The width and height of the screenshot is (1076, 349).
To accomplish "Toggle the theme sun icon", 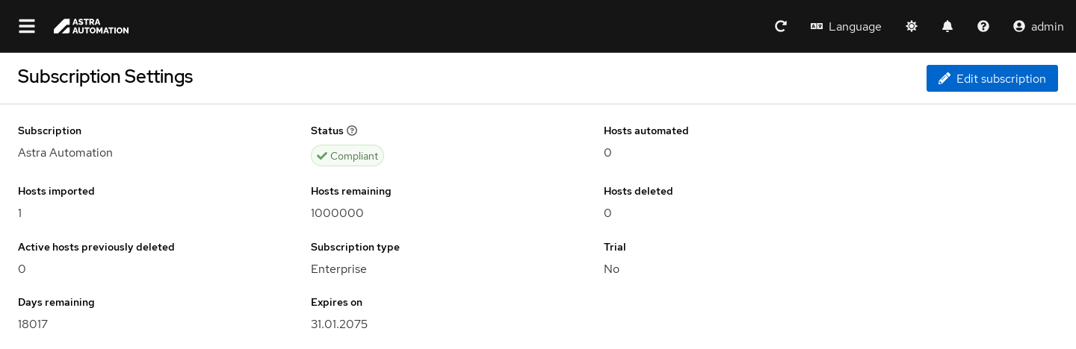I will coord(912,26).
